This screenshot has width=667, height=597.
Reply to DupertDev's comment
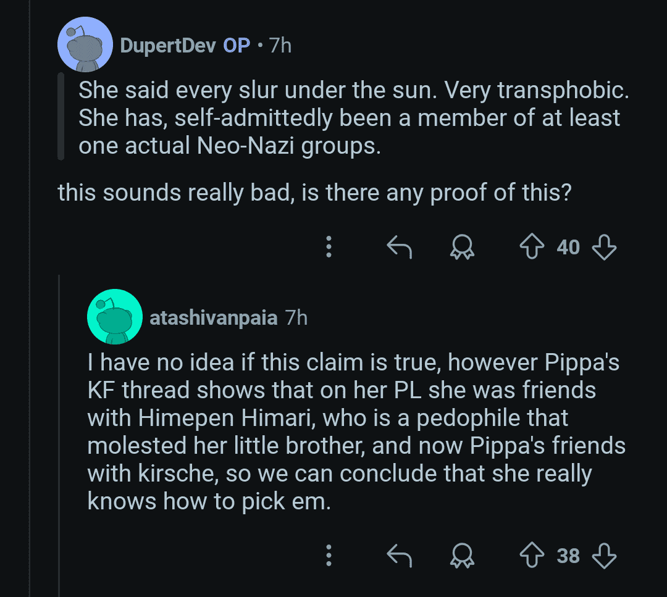(x=400, y=247)
